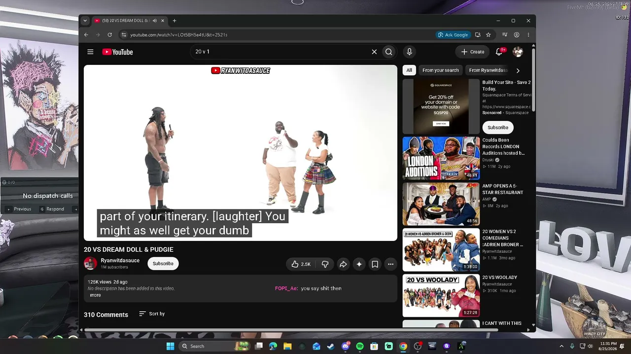The height and width of the screenshot is (354, 631).
Task: Expand the description with 'more'
Action: tap(95, 295)
